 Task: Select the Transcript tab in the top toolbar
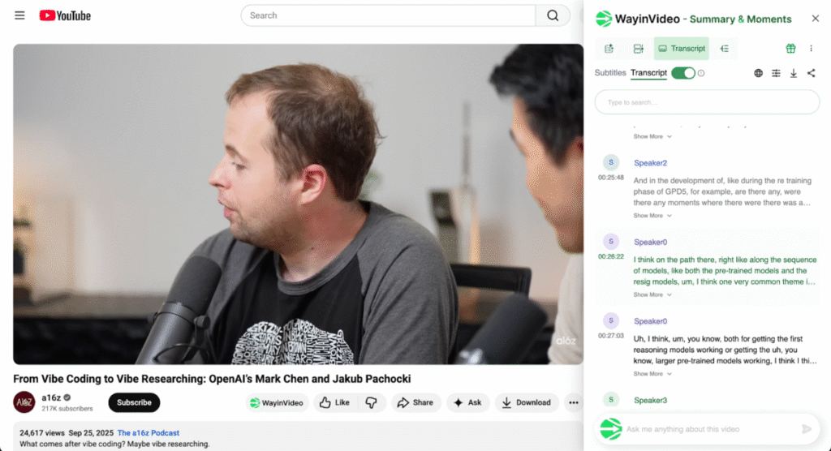681,49
